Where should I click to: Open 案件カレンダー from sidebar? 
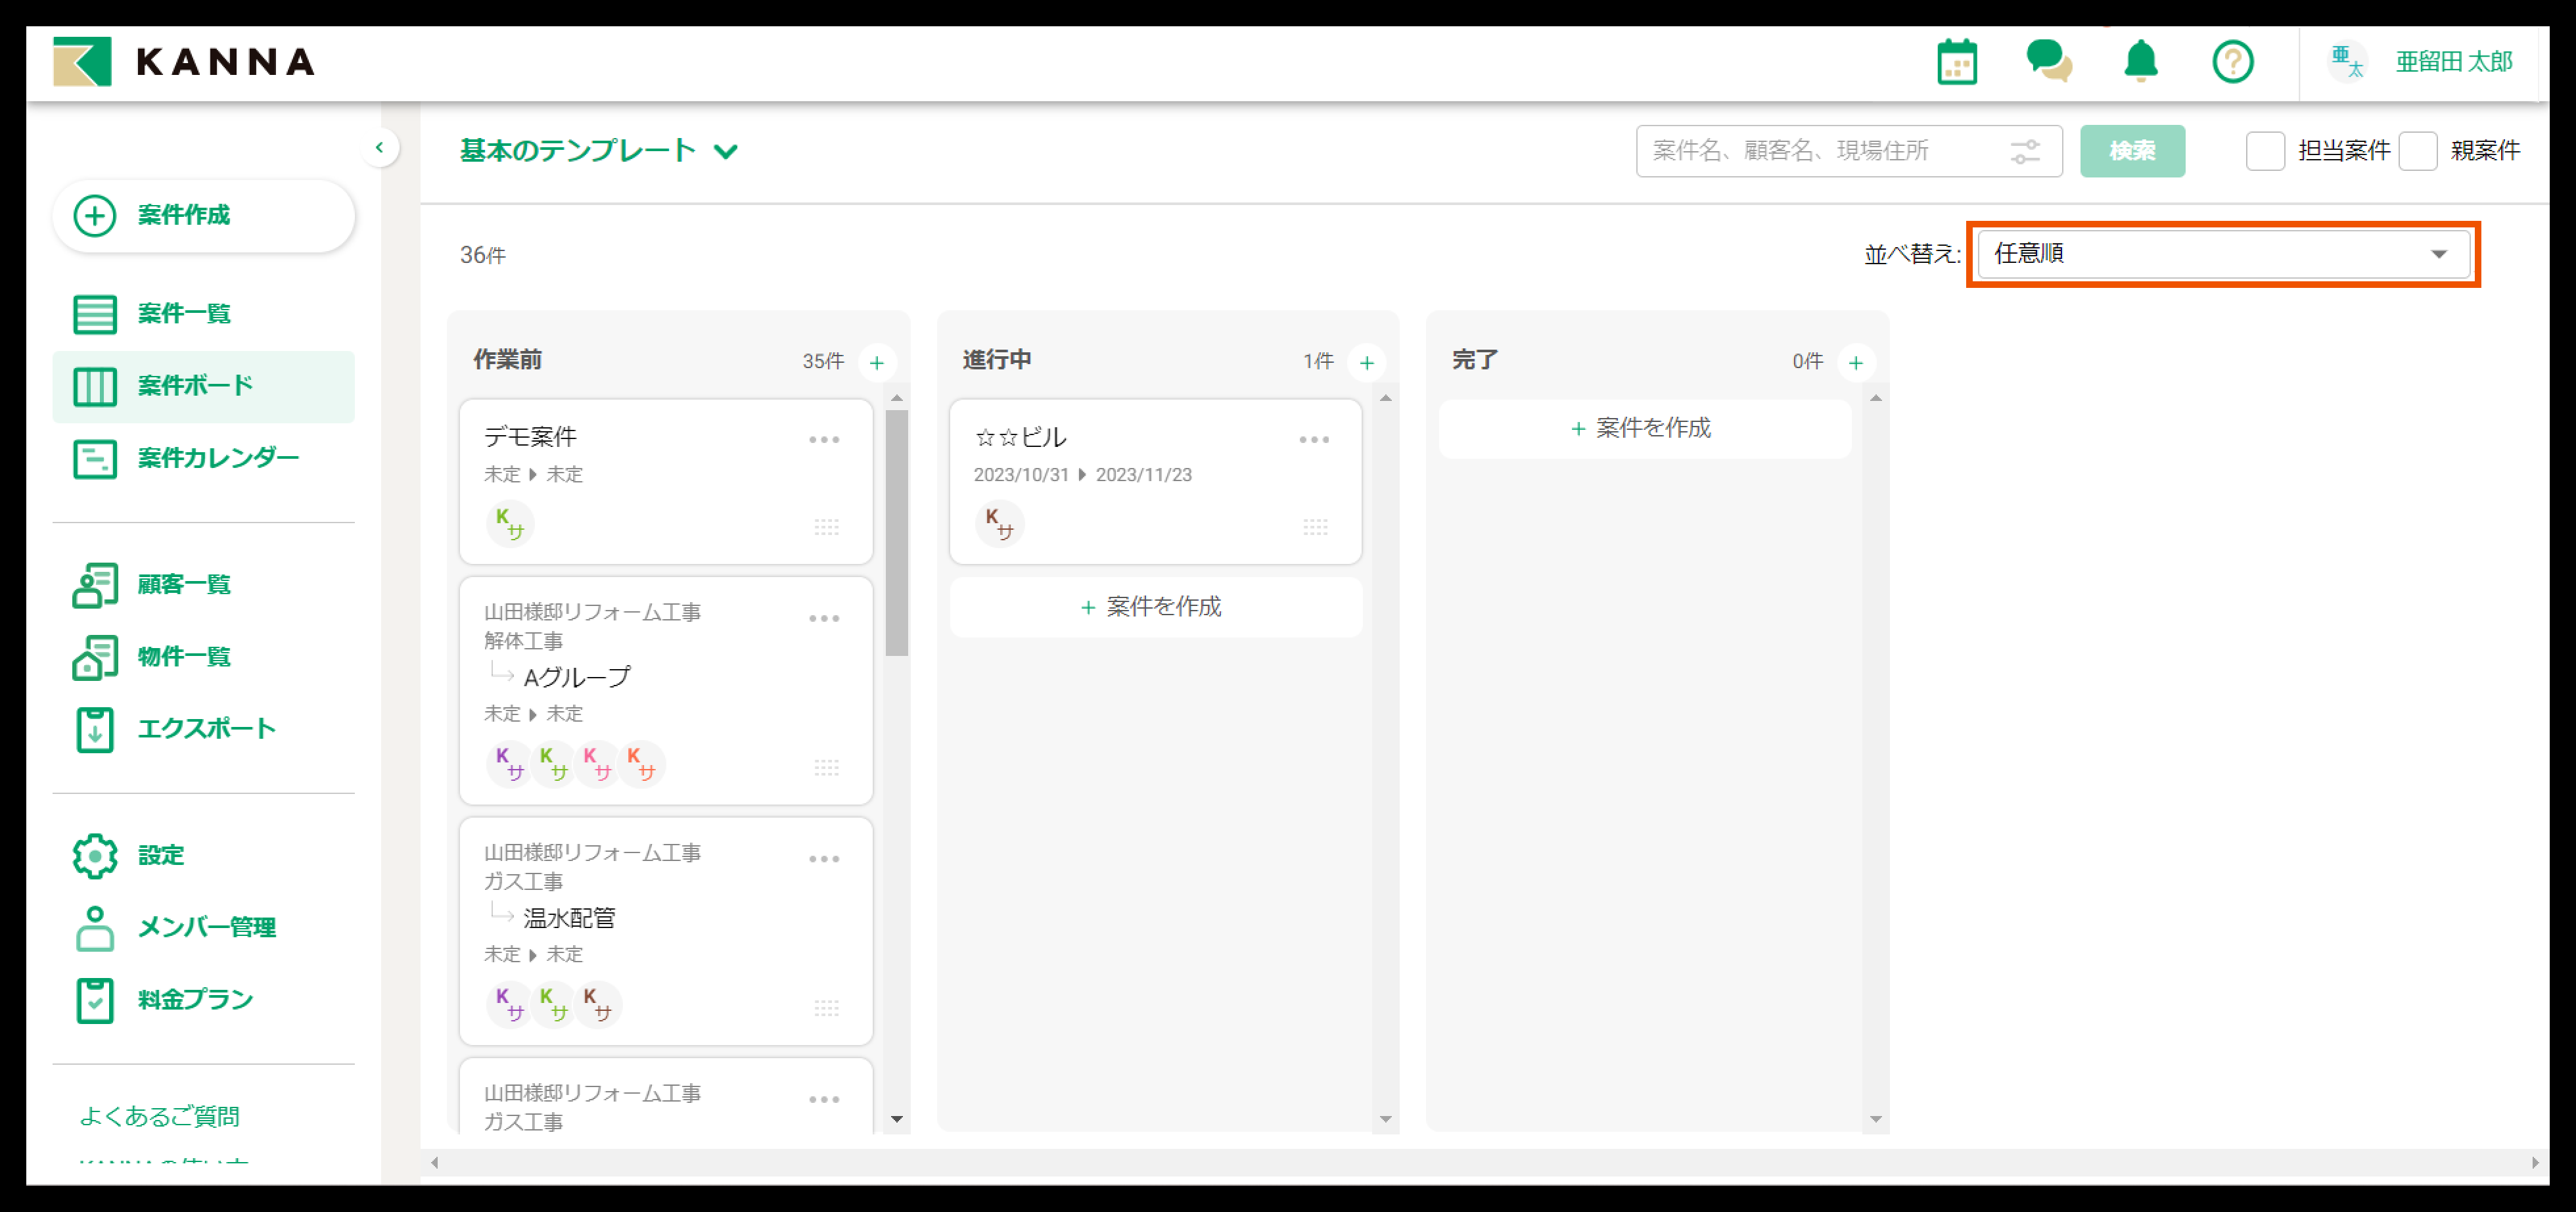click(x=218, y=458)
